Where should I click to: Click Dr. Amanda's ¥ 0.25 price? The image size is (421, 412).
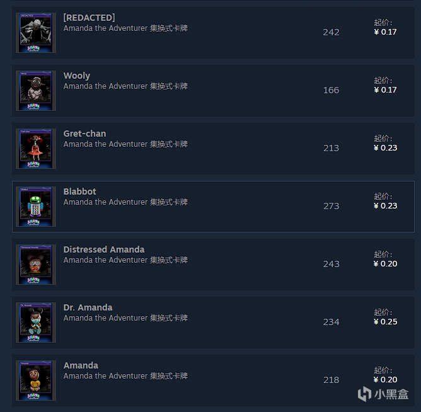click(385, 321)
